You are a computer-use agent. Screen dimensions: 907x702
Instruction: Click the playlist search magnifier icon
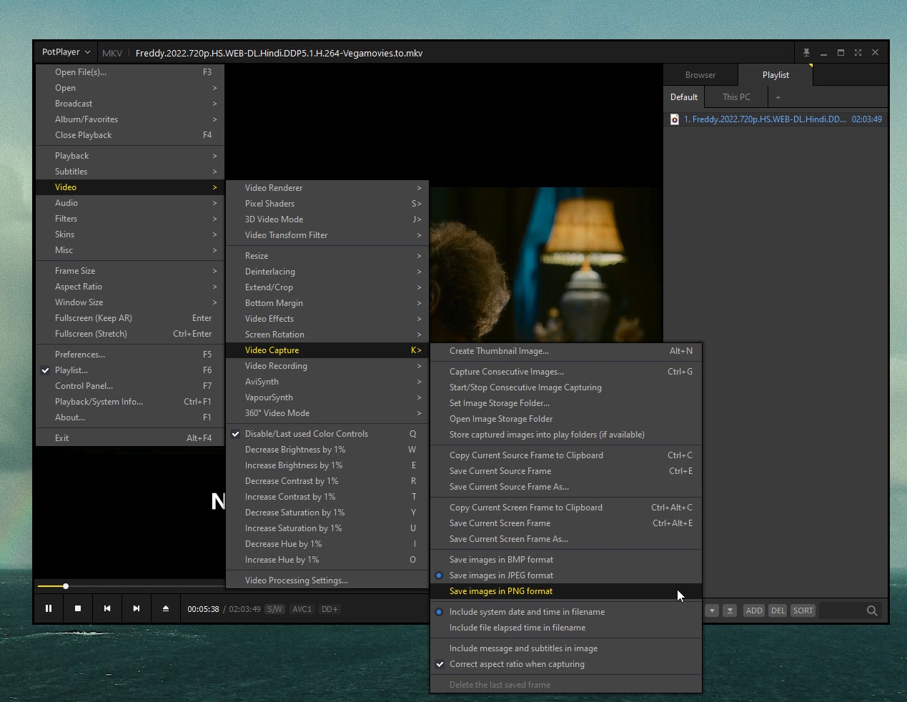point(872,610)
